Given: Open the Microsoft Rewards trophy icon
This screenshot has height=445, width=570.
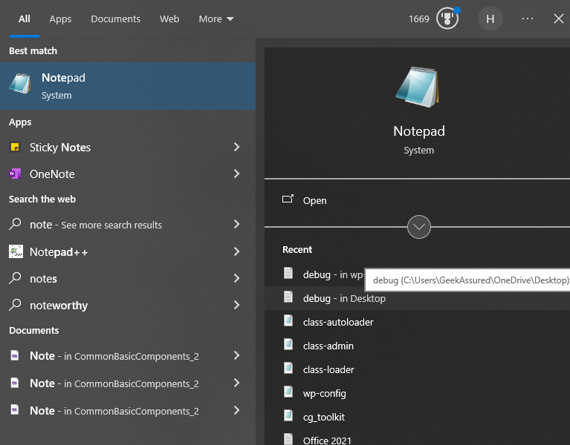Looking at the screenshot, I should [447, 19].
